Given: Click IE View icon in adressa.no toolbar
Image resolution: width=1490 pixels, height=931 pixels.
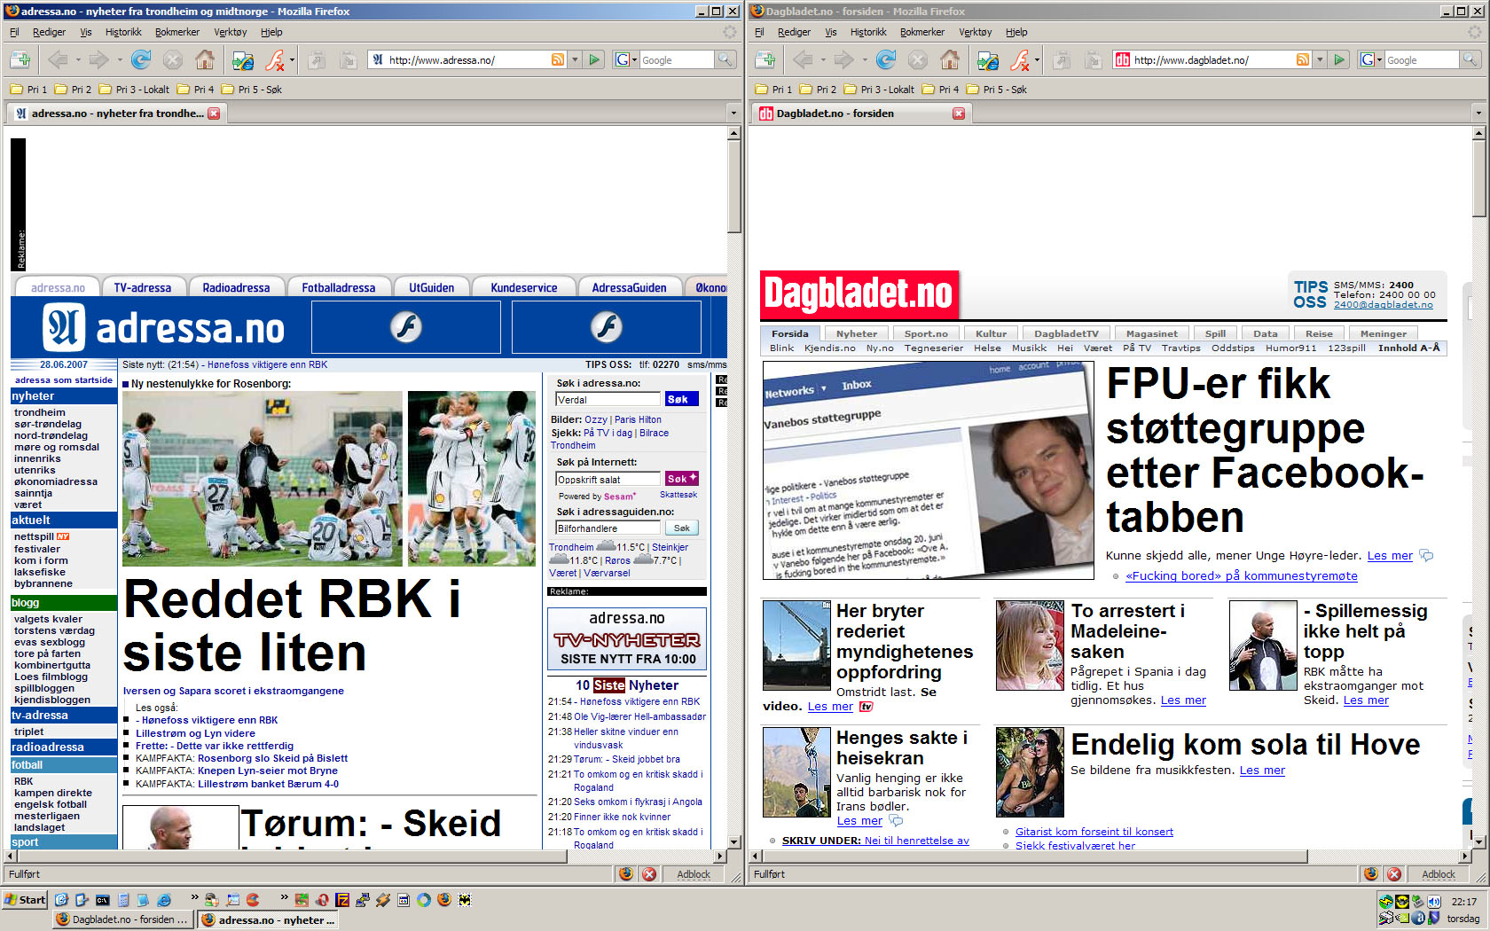Looking at the screenshot, I should pos(242,59).
